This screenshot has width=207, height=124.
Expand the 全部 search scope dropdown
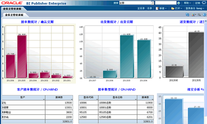point(152,3)
